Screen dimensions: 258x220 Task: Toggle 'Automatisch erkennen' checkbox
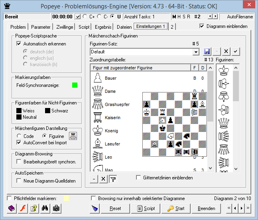click(x=19, y=44)
